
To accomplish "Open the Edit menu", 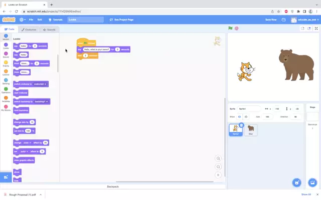I will 40,19.
